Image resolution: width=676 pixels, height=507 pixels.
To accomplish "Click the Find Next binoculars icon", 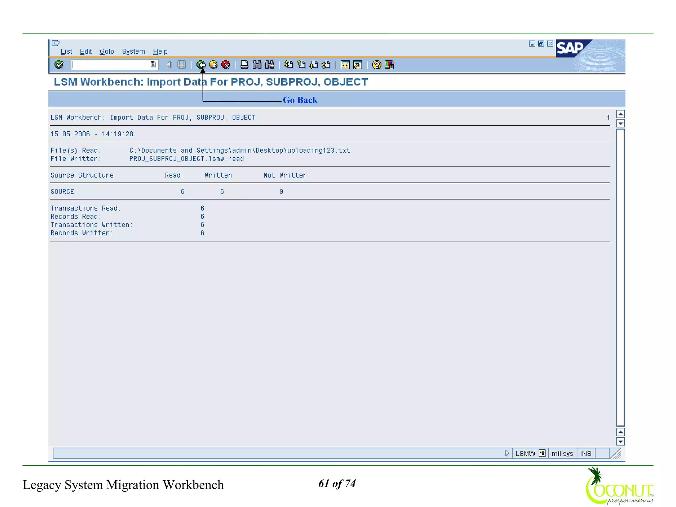I will coord(270,65).
